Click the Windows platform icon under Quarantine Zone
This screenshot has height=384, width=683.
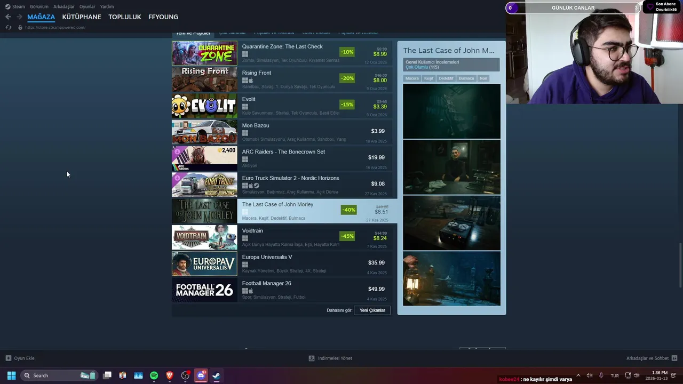point(245,54)
